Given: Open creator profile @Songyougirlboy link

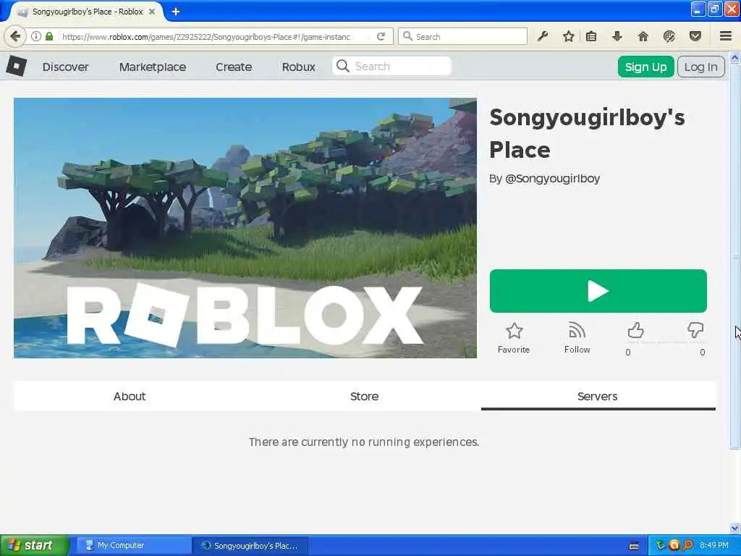Looking at the screenshot, I should coord(552,179).
